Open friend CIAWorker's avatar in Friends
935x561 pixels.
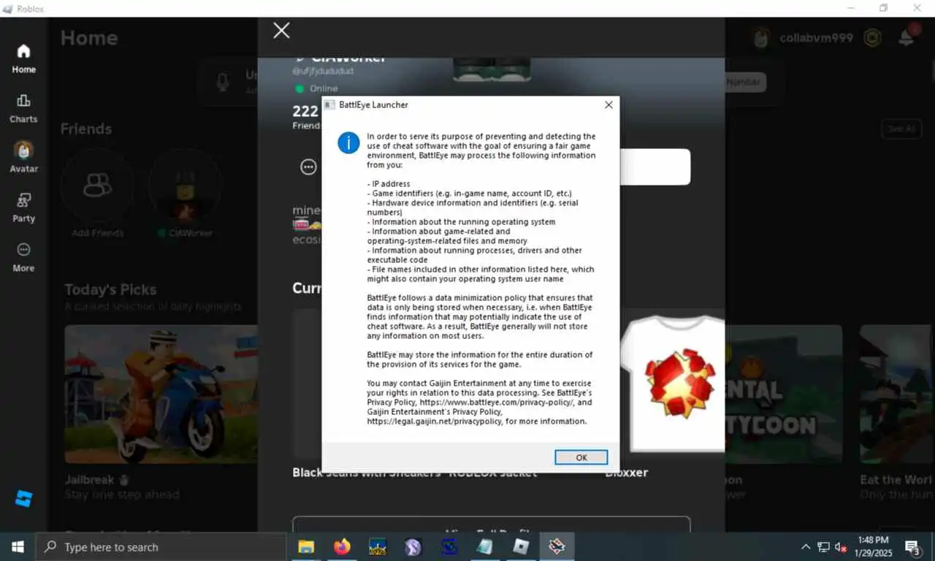tap(185, 186)
